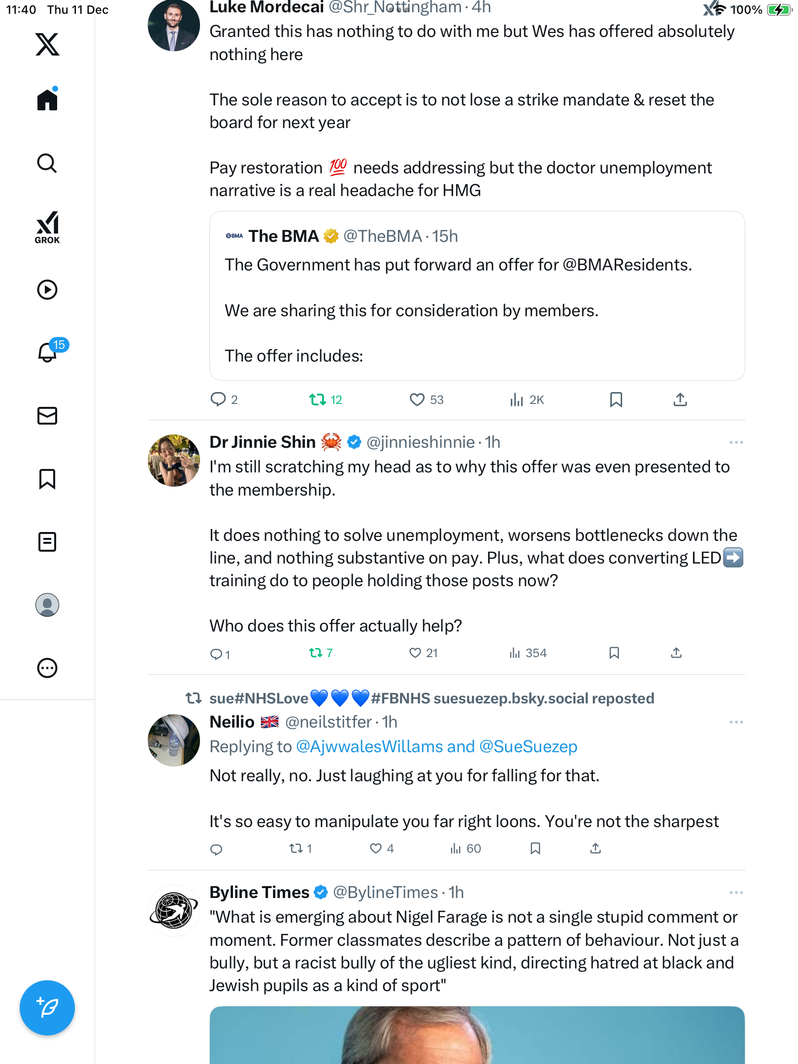
Task: Undo repost on Dr Jinnie Shin's post
Action: pyautogui.click(x=316, y=653)
